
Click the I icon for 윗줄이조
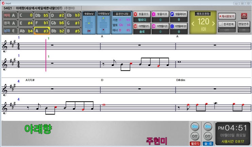click(x=154, y=14)
